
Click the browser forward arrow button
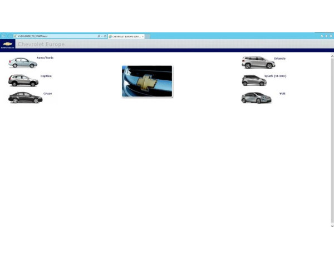click(x=11, y=36)
